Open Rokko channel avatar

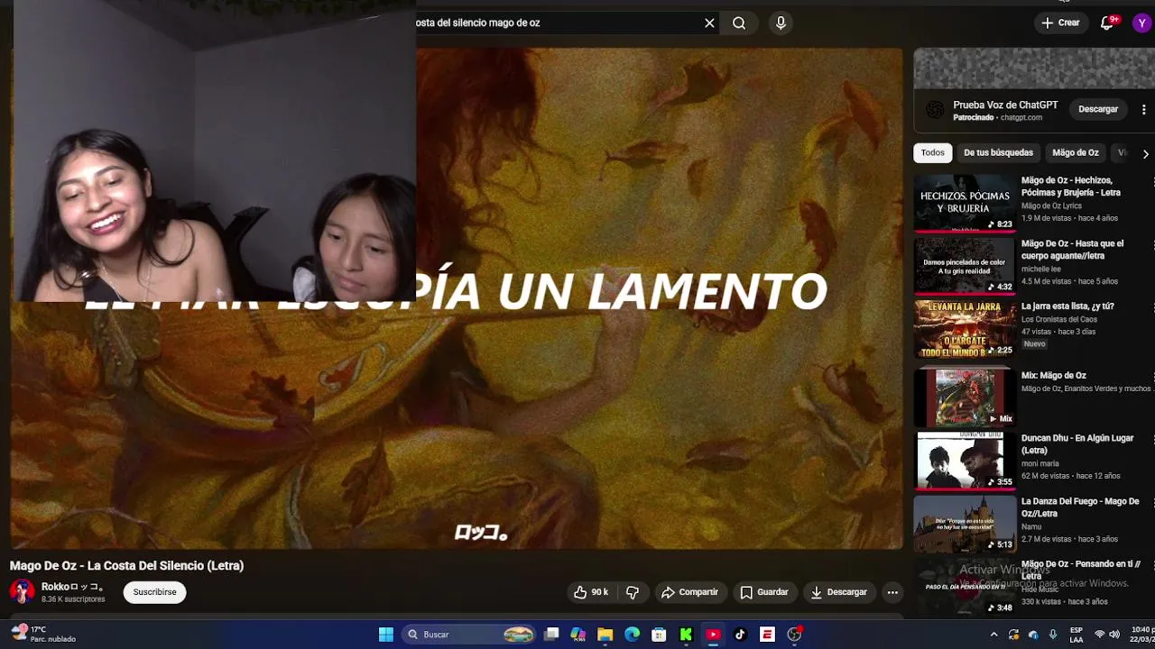click(x=22, y=591)
